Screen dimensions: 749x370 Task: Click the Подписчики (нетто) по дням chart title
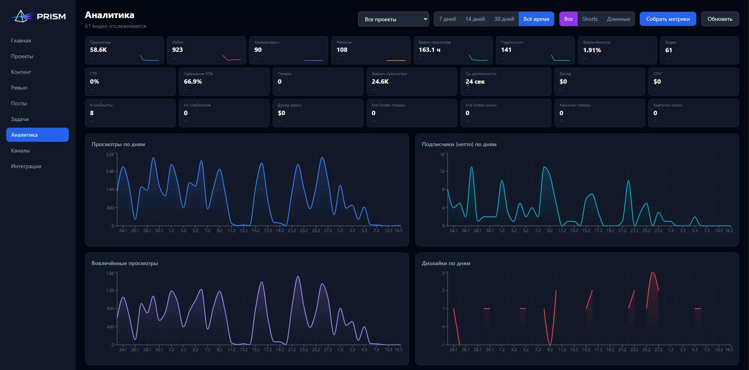tap(459, 144)
